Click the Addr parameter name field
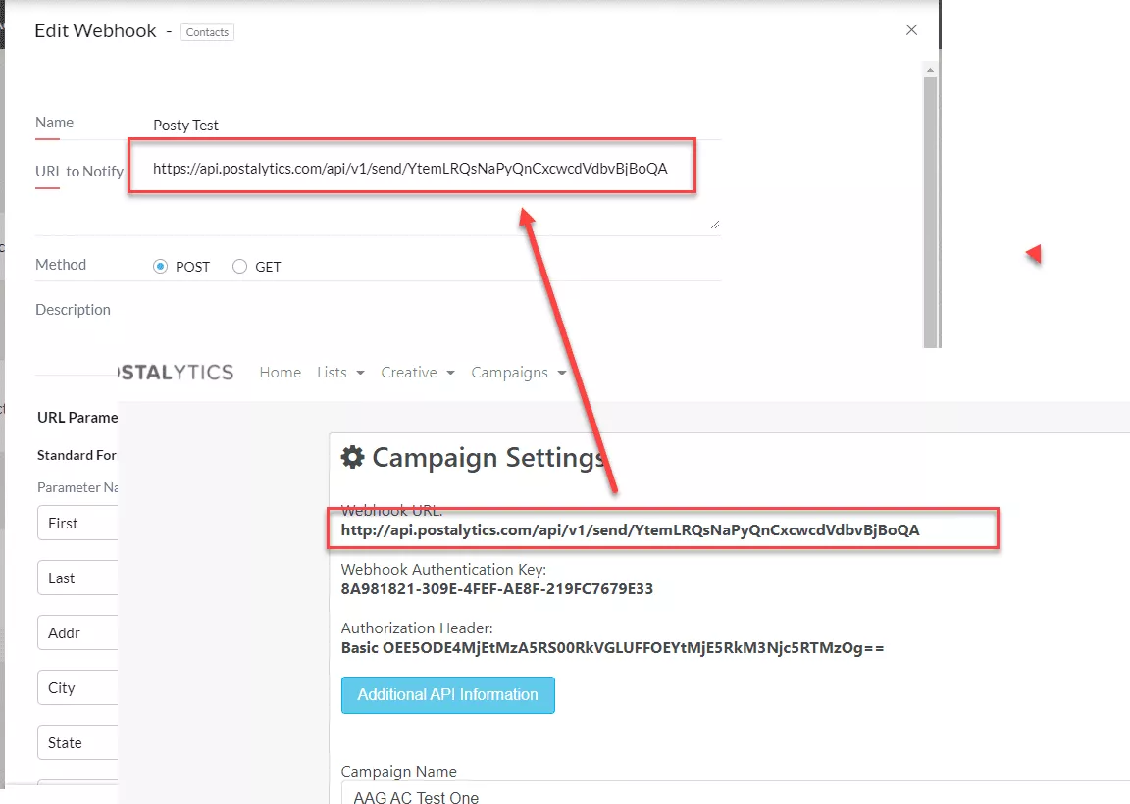 coord(77,632)
